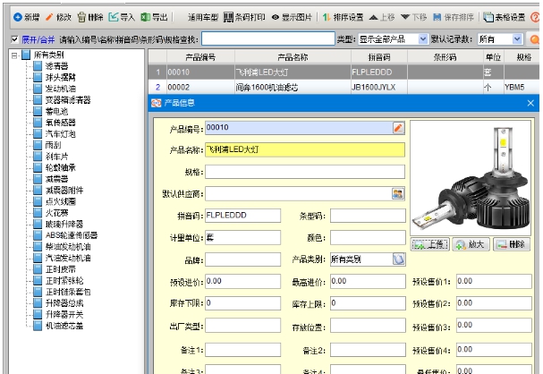This screenshot has height=374, width=543.
Task: Select 正时皮带 category in tree
Action: 61,269
